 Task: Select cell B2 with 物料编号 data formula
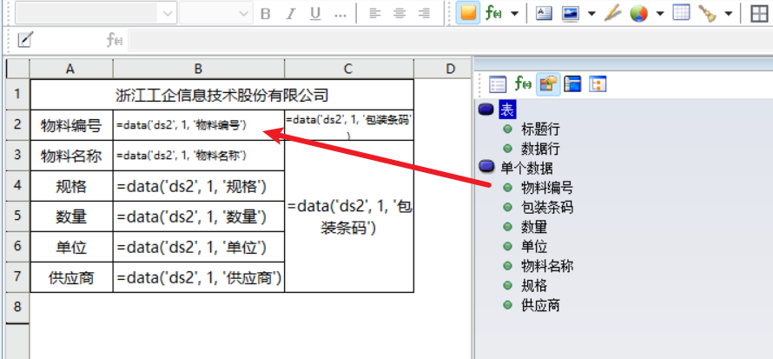(199, 125)
